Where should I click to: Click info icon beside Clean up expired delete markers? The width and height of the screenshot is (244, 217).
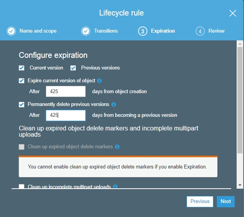tap(117, 147)
